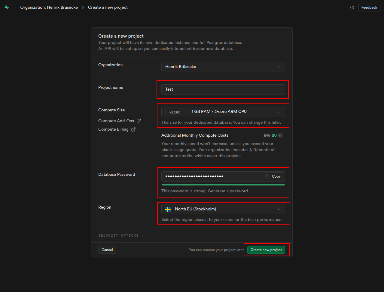Image resolution: width=384 pixels, height=292 pixels.
Task: Click the Feedback button
Action: tap(369, 8)
